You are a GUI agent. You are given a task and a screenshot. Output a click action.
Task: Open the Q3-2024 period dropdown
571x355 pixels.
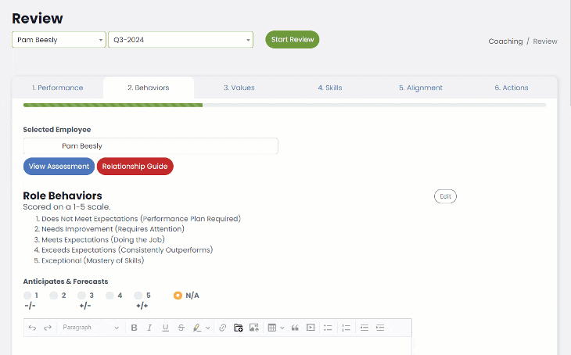181,40
